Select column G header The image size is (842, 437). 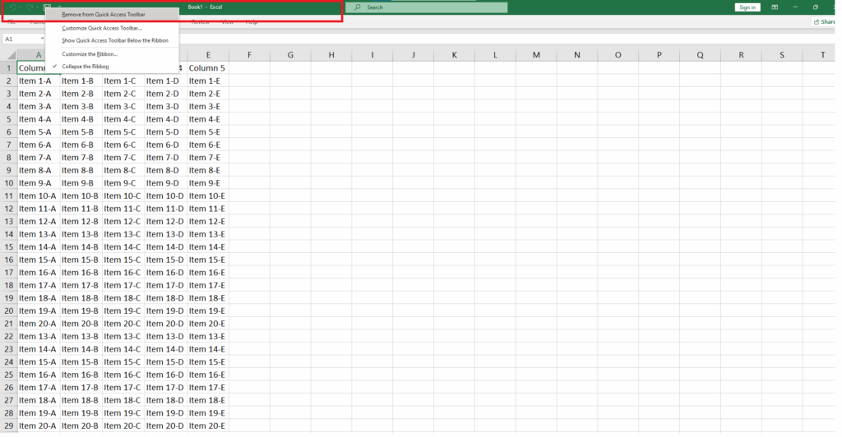[290, 55]
